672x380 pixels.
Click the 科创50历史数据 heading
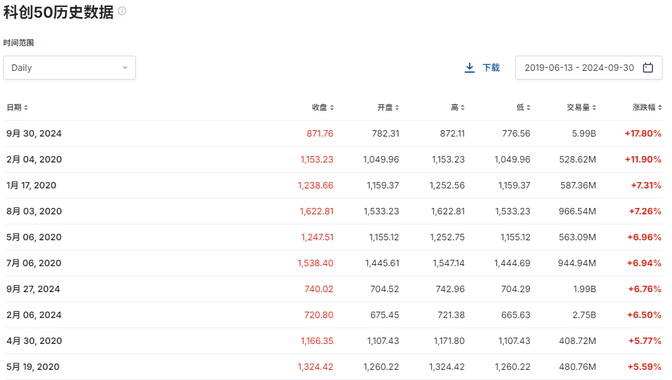click(x=59, y=12)
